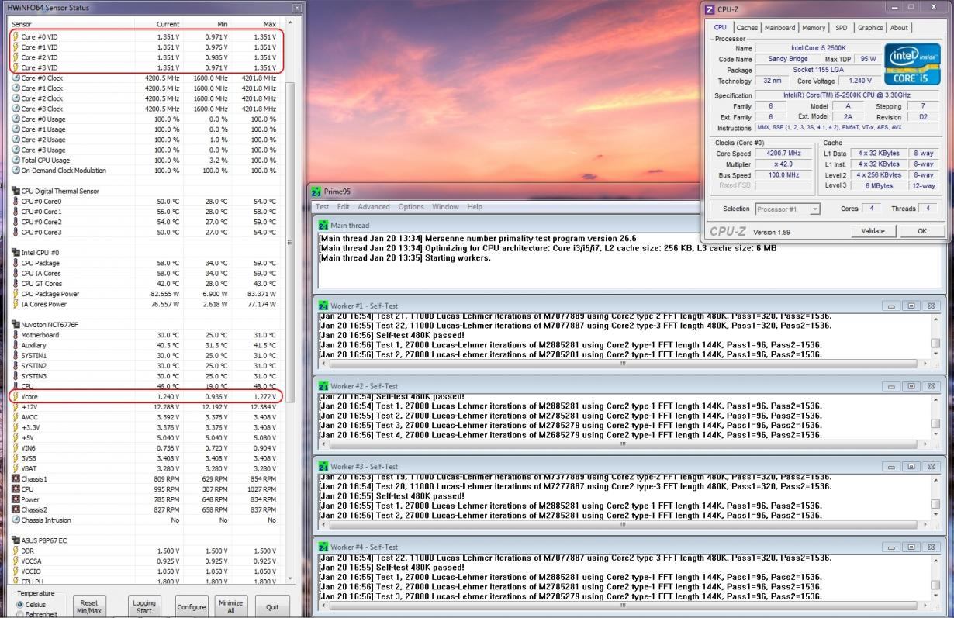This screenshot has width=954, height=618.
Task: Switch to the Mainboard tab in CPU-Z
Action: (780, 28)
